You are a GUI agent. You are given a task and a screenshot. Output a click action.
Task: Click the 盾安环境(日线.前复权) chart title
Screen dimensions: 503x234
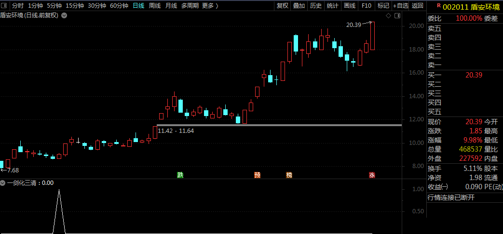coord(29,15)
